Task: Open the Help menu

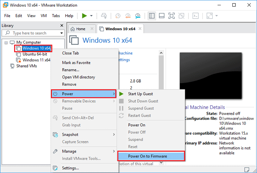Action: 69,16
